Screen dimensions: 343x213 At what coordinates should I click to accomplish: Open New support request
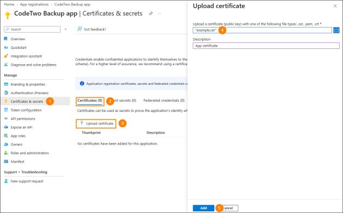[27, 181]
